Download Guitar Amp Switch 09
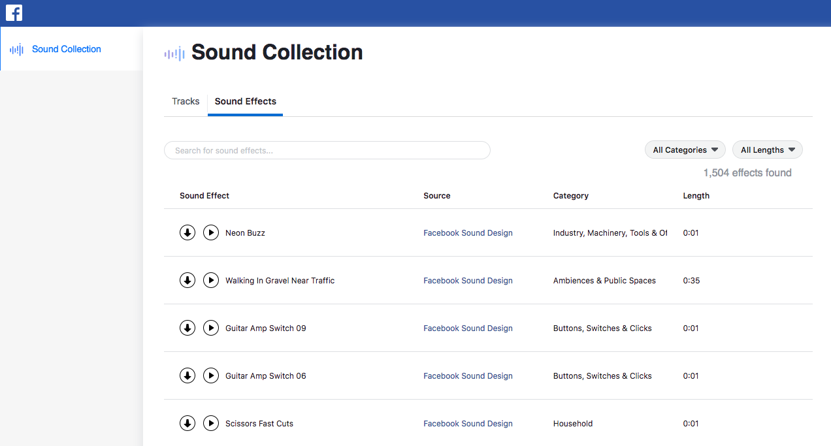The width and height of the screenshot is (831, 446). 187,328
